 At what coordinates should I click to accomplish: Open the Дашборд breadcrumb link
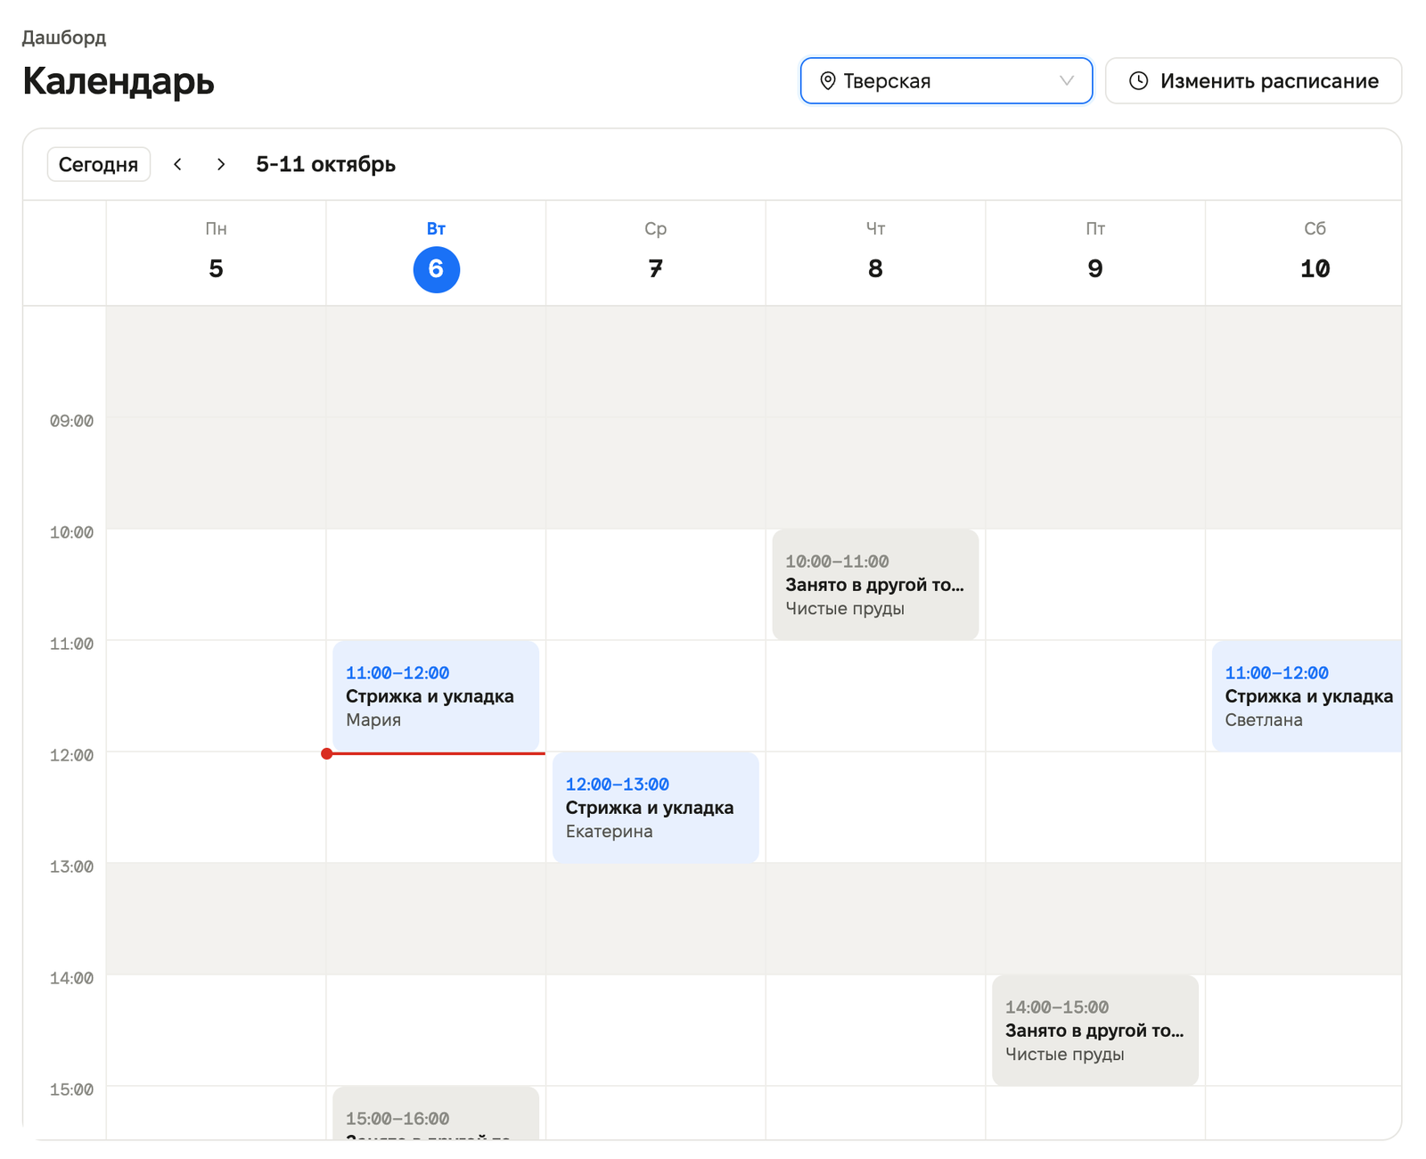tap(64, 37)
